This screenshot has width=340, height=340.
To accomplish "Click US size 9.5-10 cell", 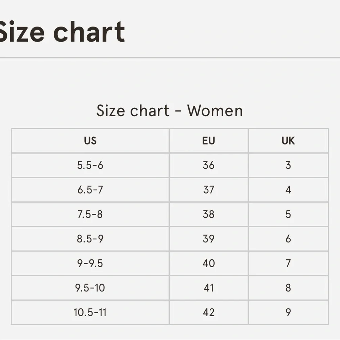I will [x=90, y=288].
